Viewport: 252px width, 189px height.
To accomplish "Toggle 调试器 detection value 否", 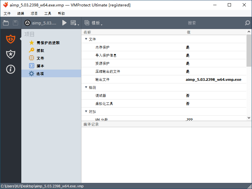I will tap(188, 96).
